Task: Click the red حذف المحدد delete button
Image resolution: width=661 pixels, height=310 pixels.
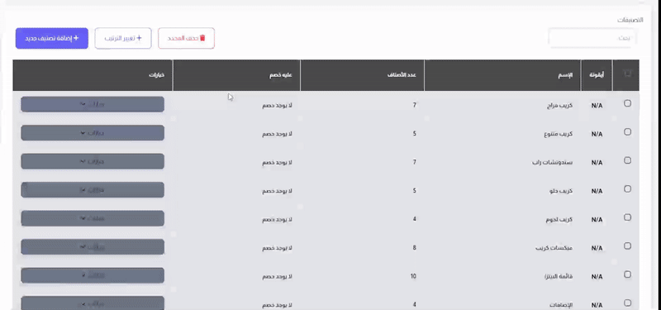Action: click(187, 38)
